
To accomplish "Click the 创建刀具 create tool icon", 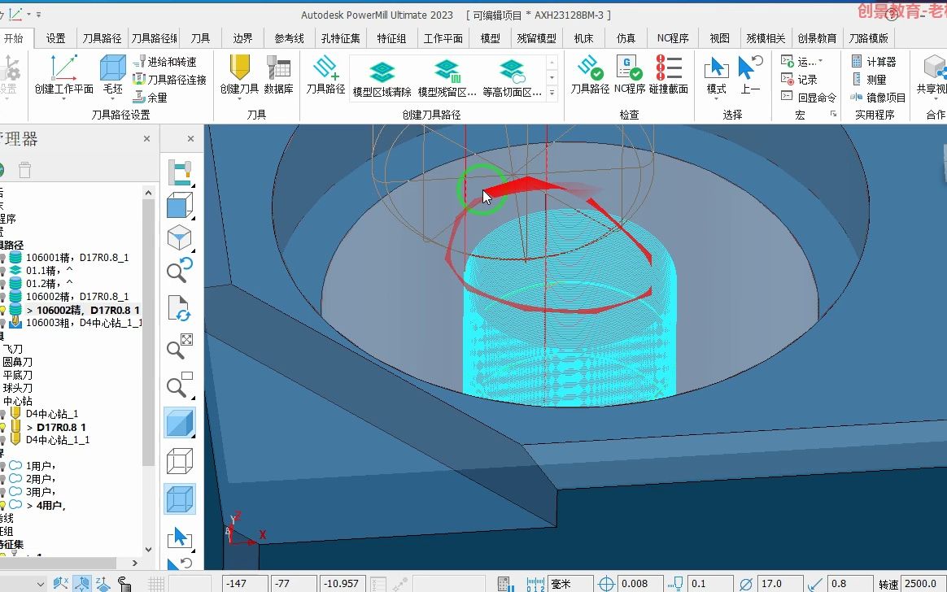I will (239, 67).
